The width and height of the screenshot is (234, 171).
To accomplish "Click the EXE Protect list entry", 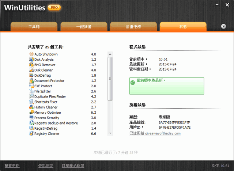I will pyautogui.click(x=43, y=86).
